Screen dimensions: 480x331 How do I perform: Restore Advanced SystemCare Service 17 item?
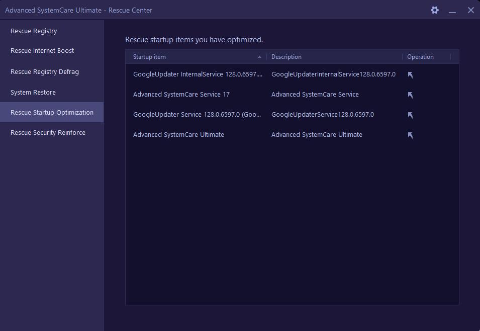click(x=410, y=95)
